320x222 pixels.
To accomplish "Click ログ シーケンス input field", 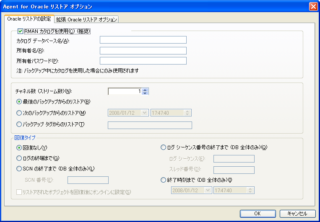I will 234,159.
